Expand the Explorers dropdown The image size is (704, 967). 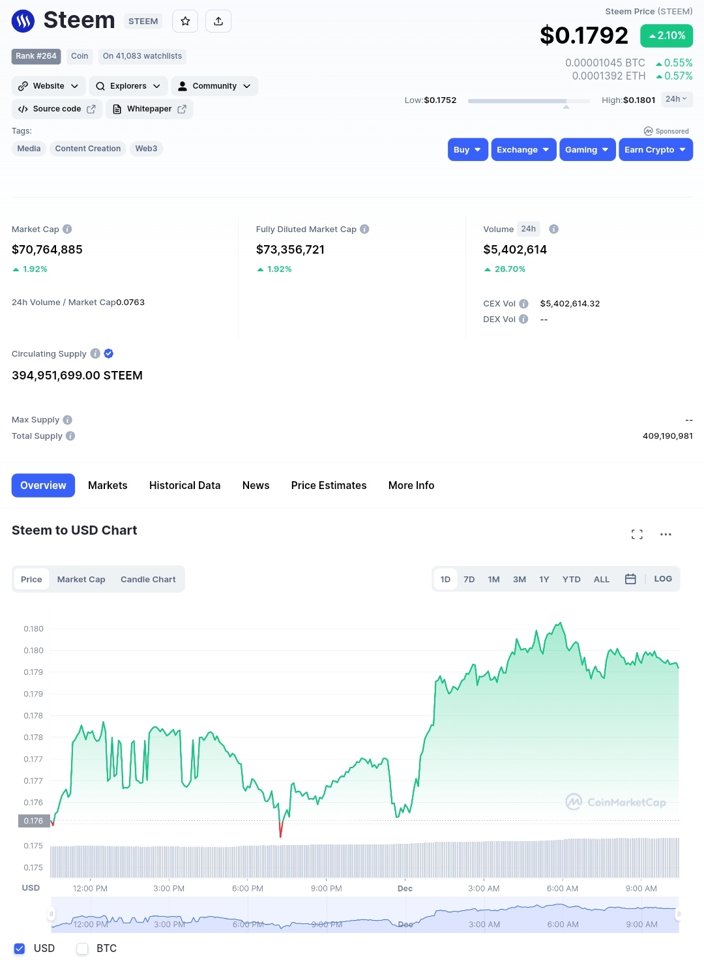point(128,86)
